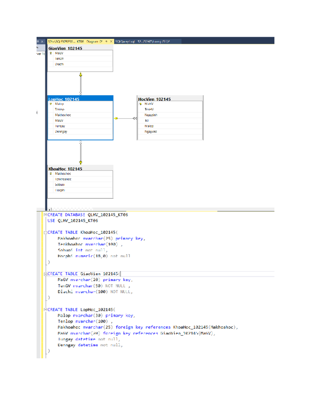This screenshot has width=311, height=403.
Task: Click the Tungay datetime not null line
Action: click(89, 339)
